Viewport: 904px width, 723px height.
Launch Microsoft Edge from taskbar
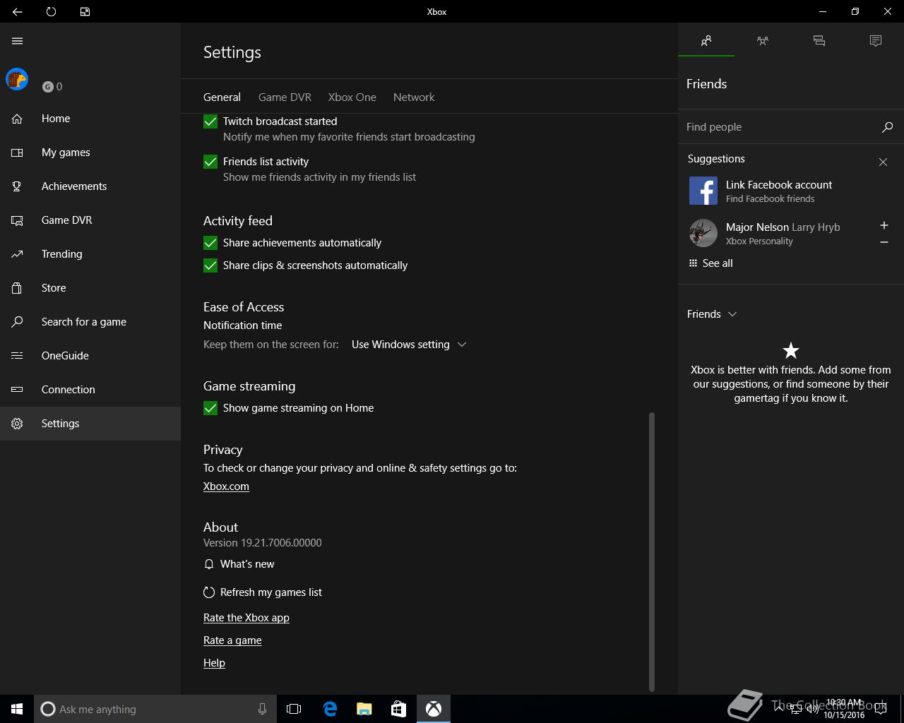coord(330,709)
